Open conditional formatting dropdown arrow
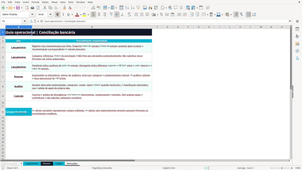This screenshot has width=302, height=170. pos(231,15)
